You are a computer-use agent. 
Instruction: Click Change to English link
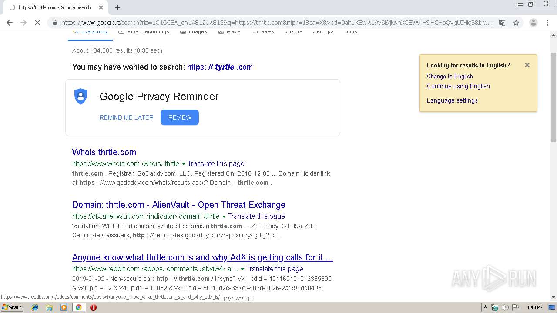click(450, 76)
